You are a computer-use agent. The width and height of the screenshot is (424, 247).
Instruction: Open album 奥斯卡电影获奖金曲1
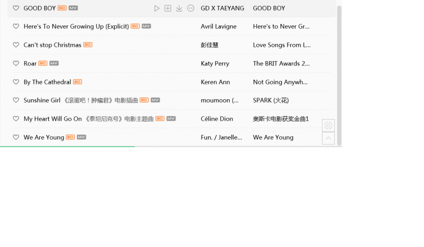point(281,119)
